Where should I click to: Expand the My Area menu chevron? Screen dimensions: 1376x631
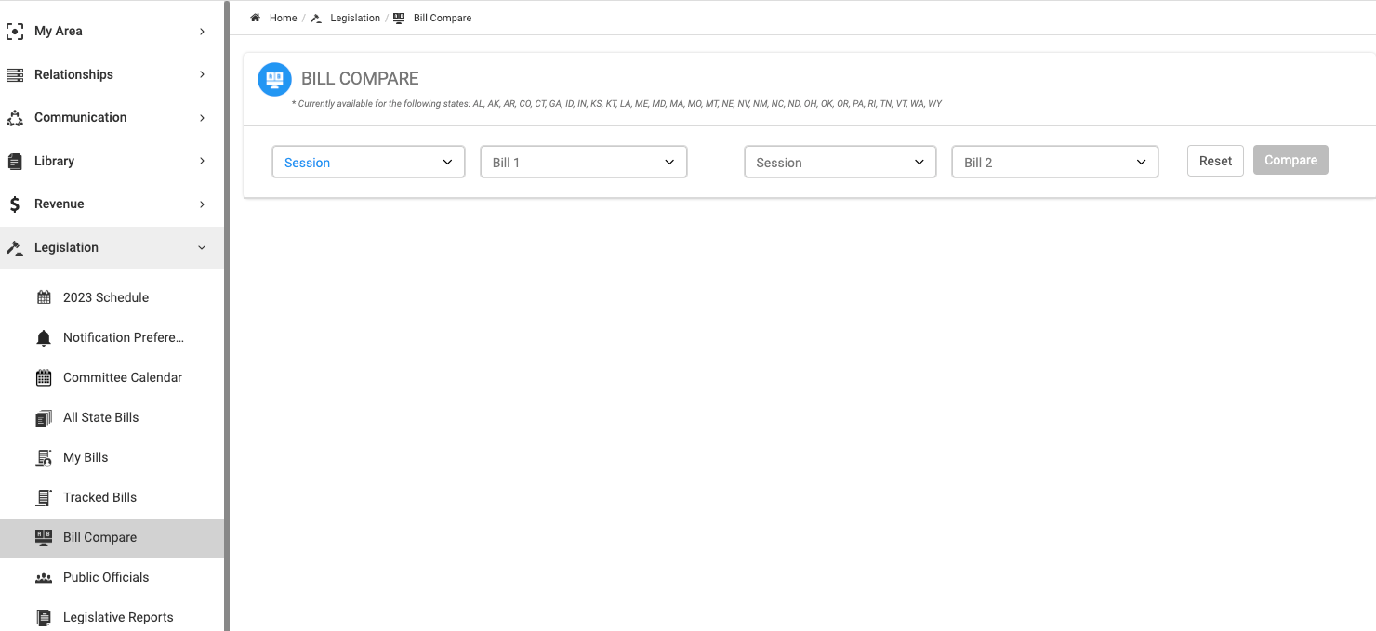[x=203, y=32]
